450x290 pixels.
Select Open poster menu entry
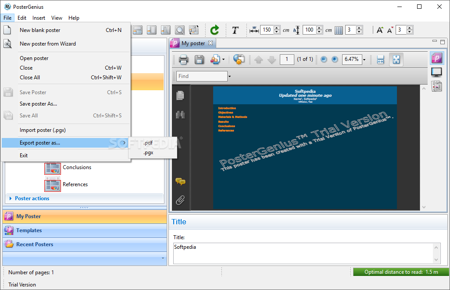pos(66,58)
